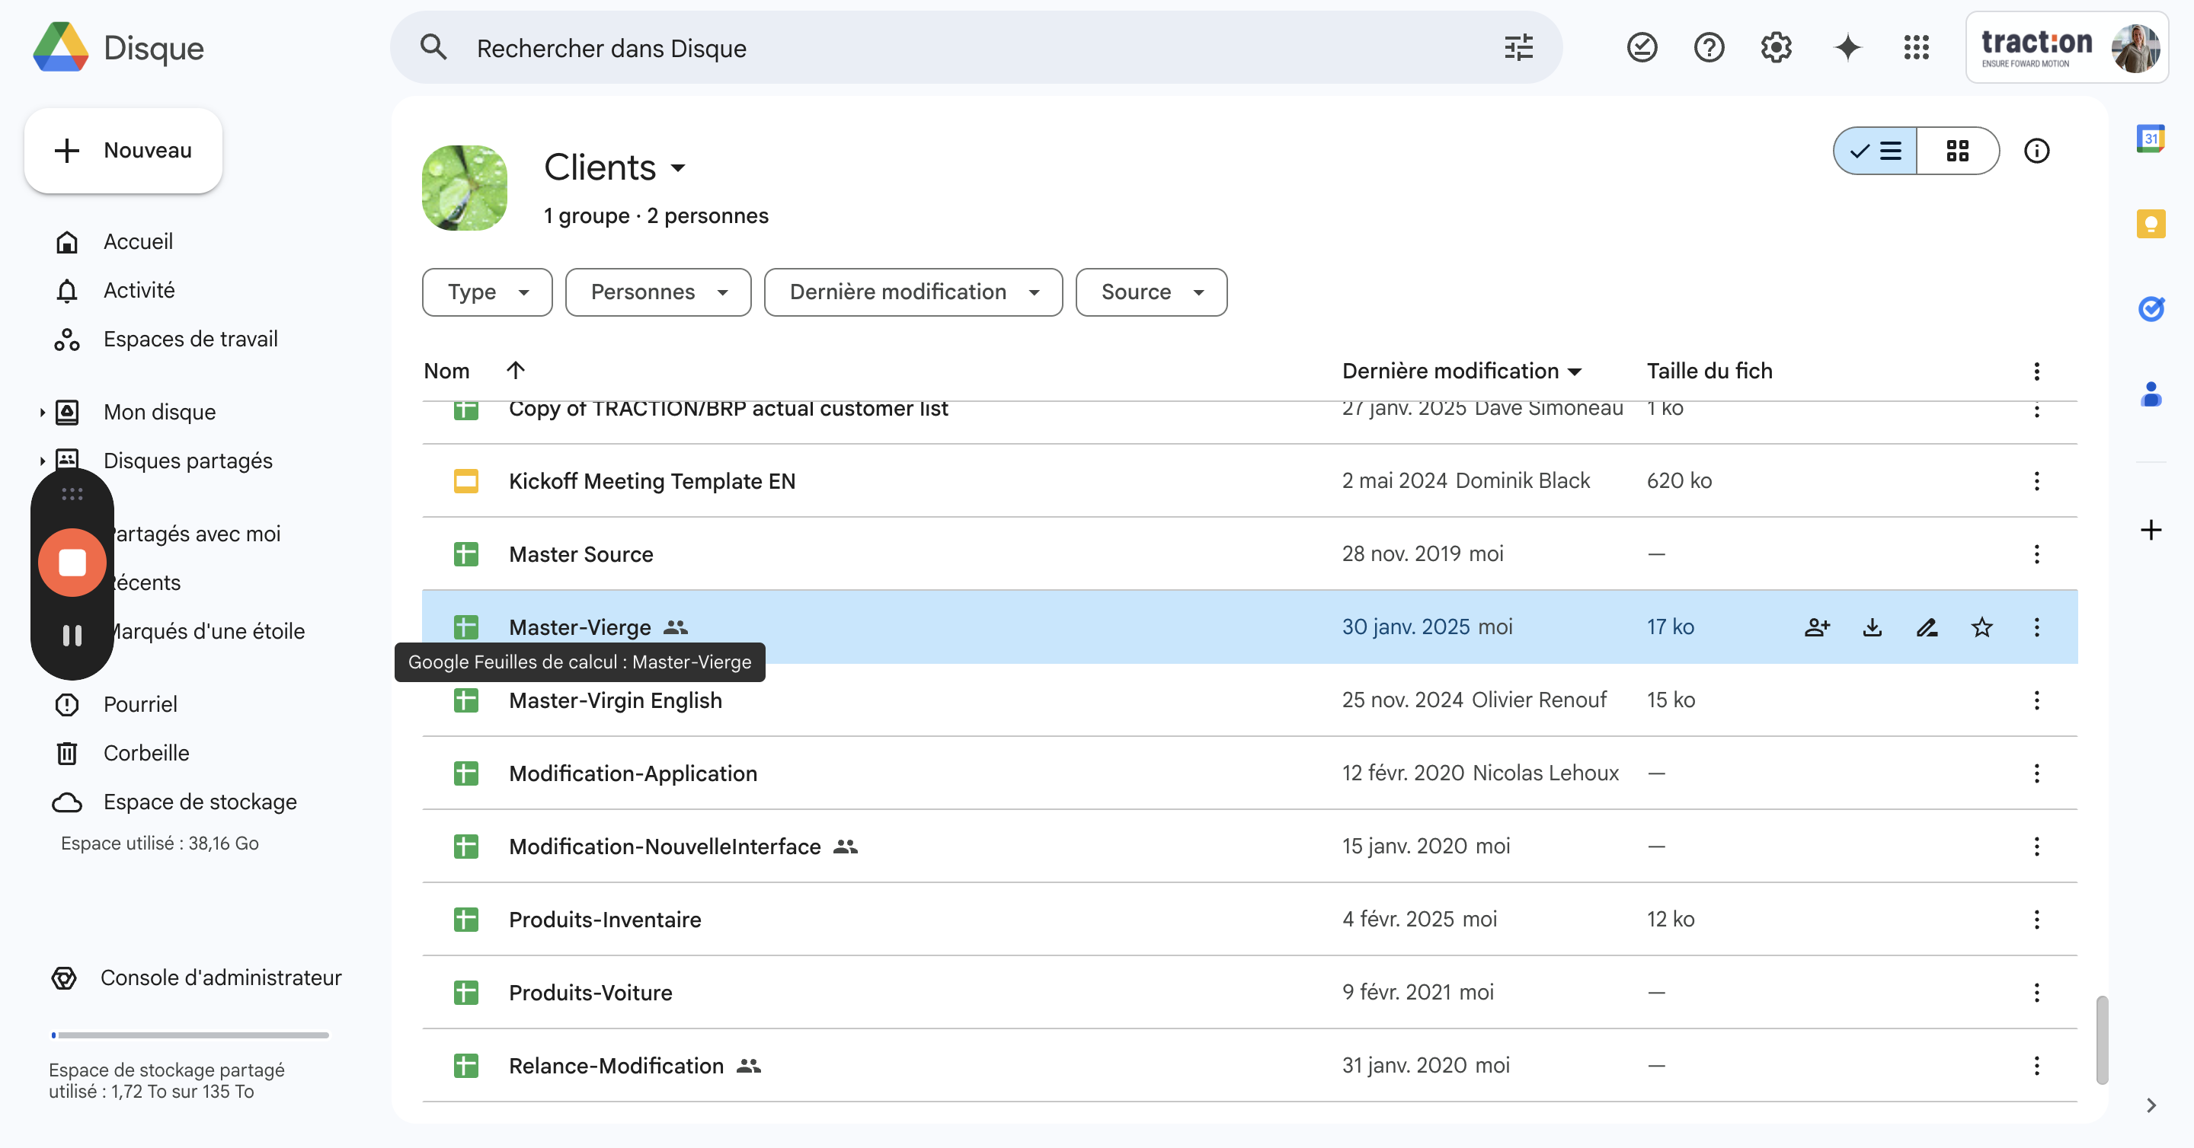2194x1148 pixels.
Task: Open the Source filter dropdown
Action: click(1150, 292)
